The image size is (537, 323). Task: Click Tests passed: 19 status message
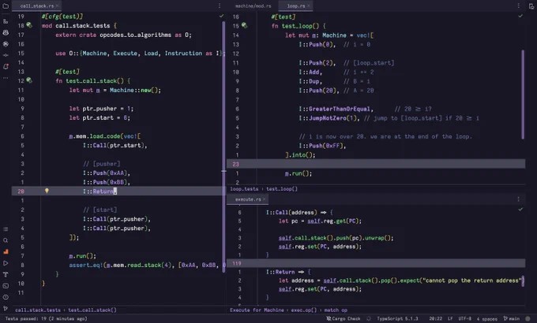click(x=47, y=318)
